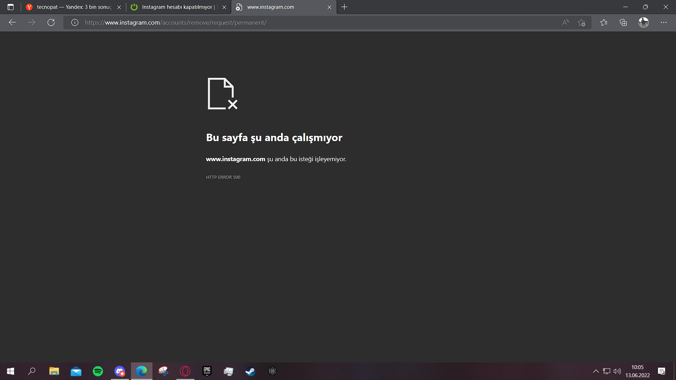Launch Steam from the taskbar
676x380 pixels.
click(250, 371)
